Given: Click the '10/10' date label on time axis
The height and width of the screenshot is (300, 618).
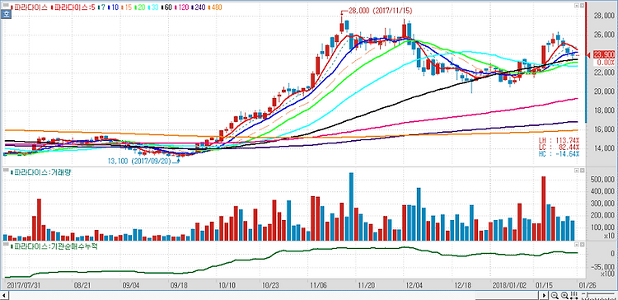Looking at the screenshot, I should pos(227,284).
